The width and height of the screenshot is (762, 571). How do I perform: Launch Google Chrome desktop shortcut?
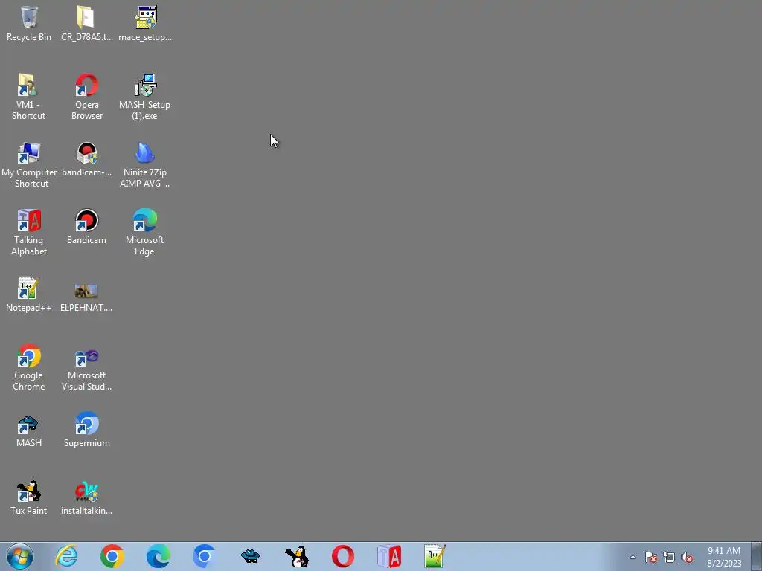[x=29, y=367]
